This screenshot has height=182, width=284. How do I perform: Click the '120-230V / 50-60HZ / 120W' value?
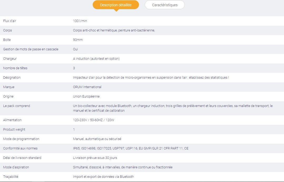click(x=93, y=120)
